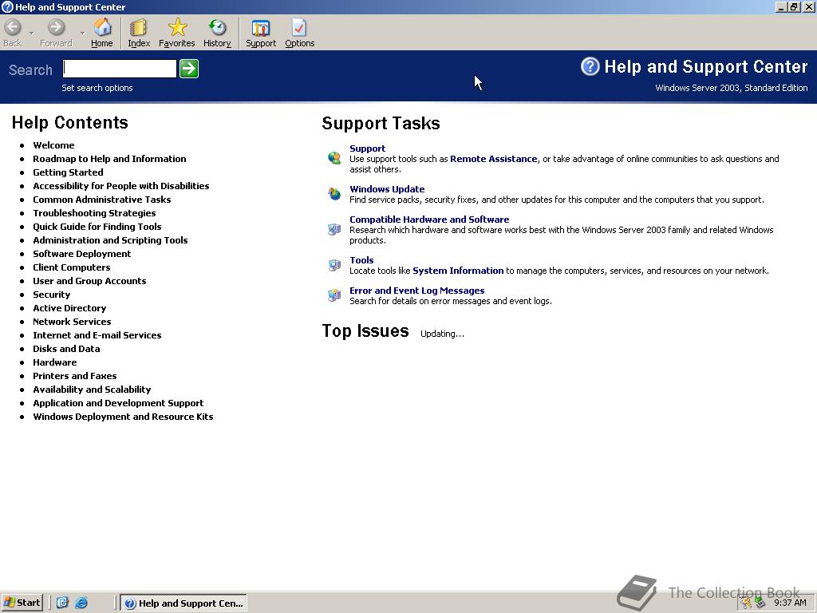Click the Tools task icon
The image size is (817, 613).
click(x=334, y=265)
